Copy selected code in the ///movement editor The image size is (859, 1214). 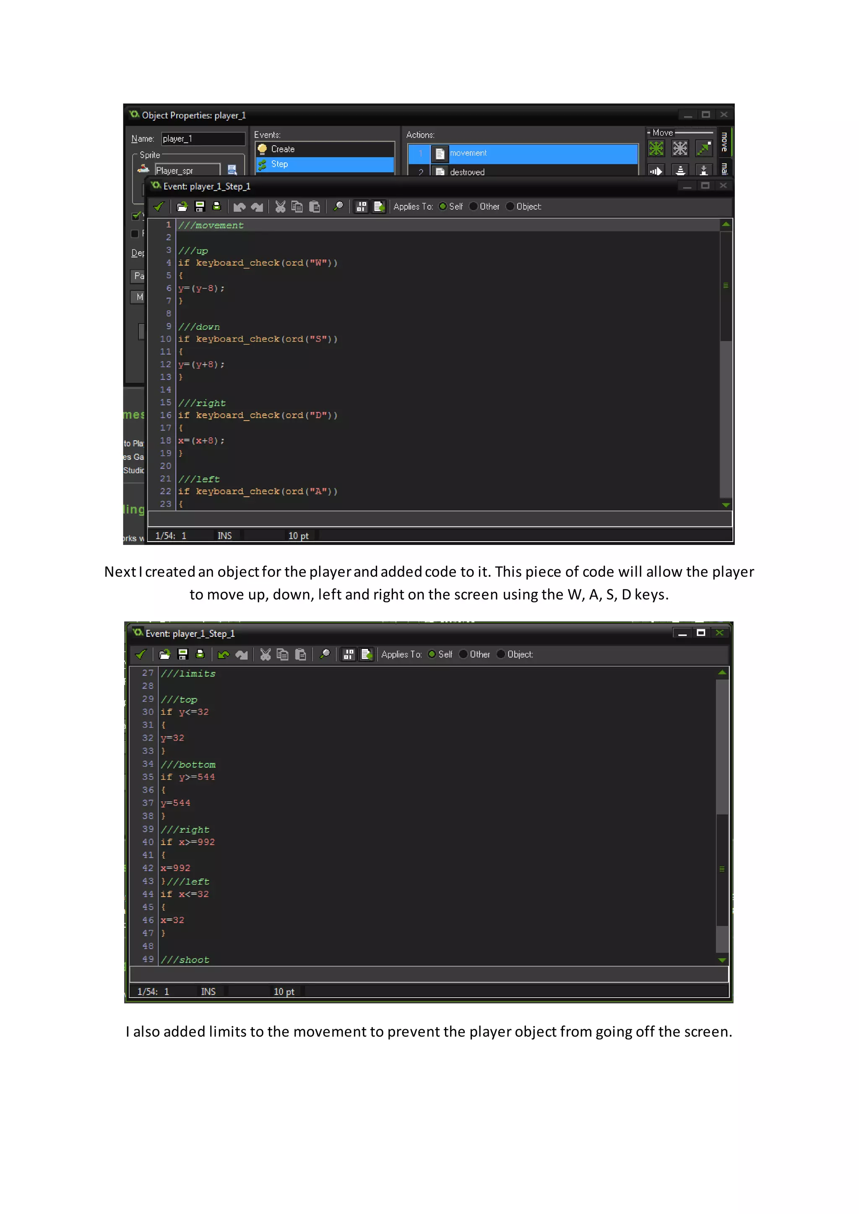(297, 207)
